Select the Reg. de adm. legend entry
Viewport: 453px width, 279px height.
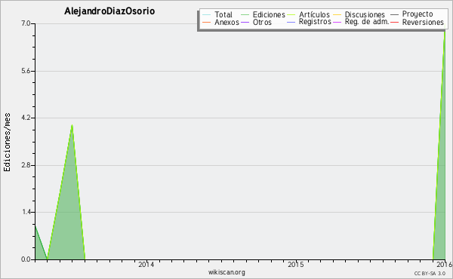(x=367, y=22)
